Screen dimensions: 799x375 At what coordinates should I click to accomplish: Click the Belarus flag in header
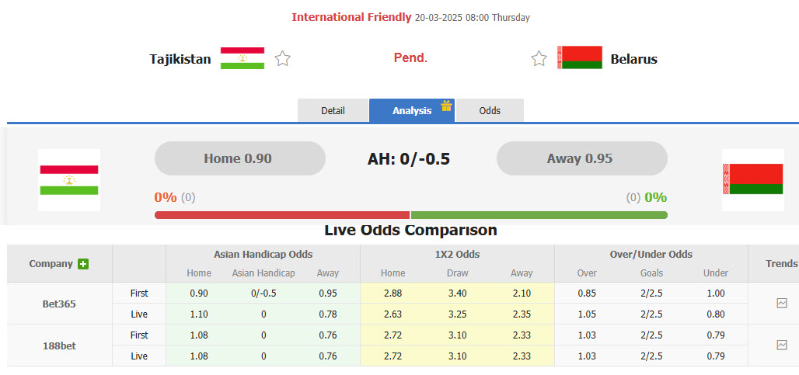tap(580, 58)
